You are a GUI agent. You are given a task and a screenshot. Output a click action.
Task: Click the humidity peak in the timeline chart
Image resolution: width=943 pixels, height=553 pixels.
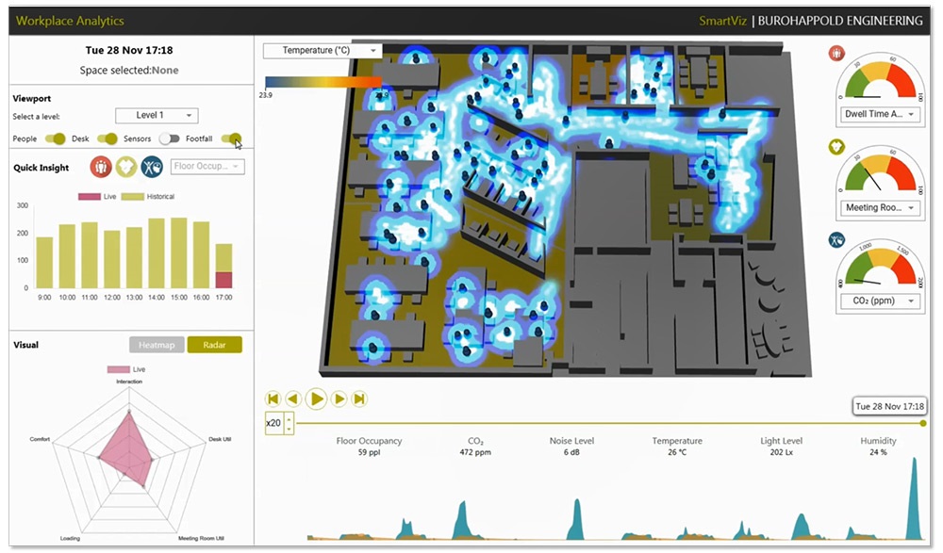coord(915,497)
